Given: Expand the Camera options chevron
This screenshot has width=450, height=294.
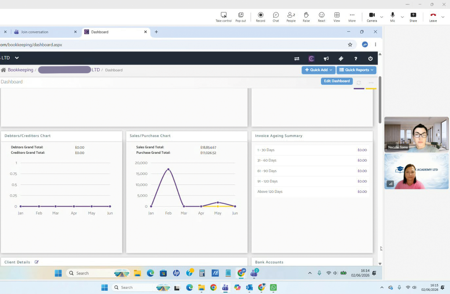Looking at the screenshot, I should (382, 17).
